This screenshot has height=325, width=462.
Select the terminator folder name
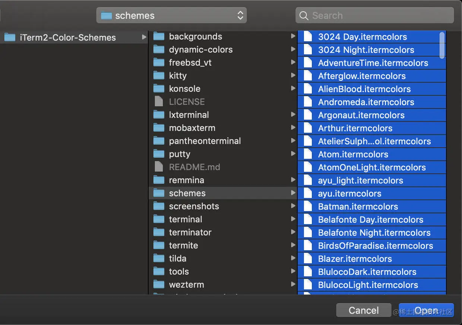coord(190,232)
